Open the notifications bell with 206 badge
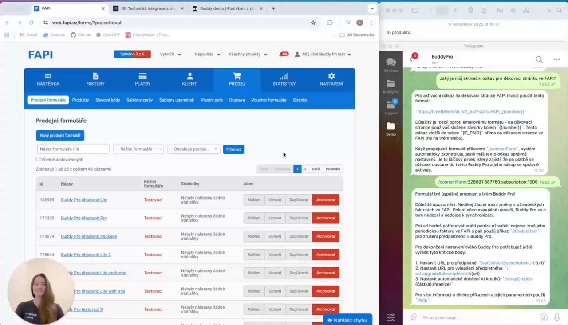This screenshot has width=568, height=325. 283,54
